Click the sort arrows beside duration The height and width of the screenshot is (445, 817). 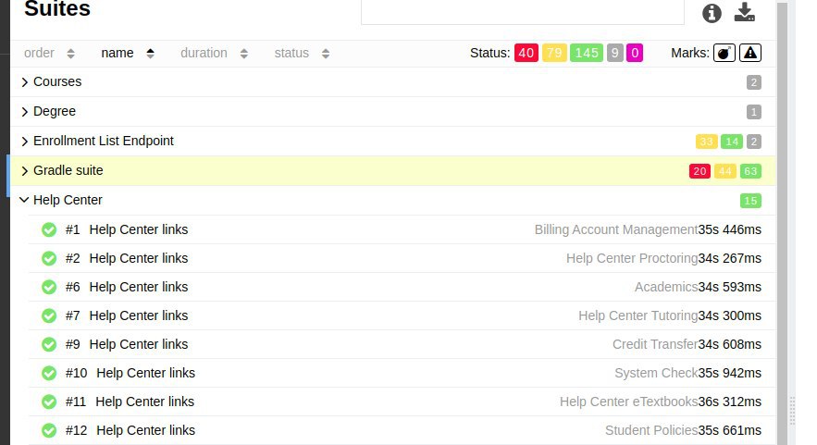(x=244, y=53)
